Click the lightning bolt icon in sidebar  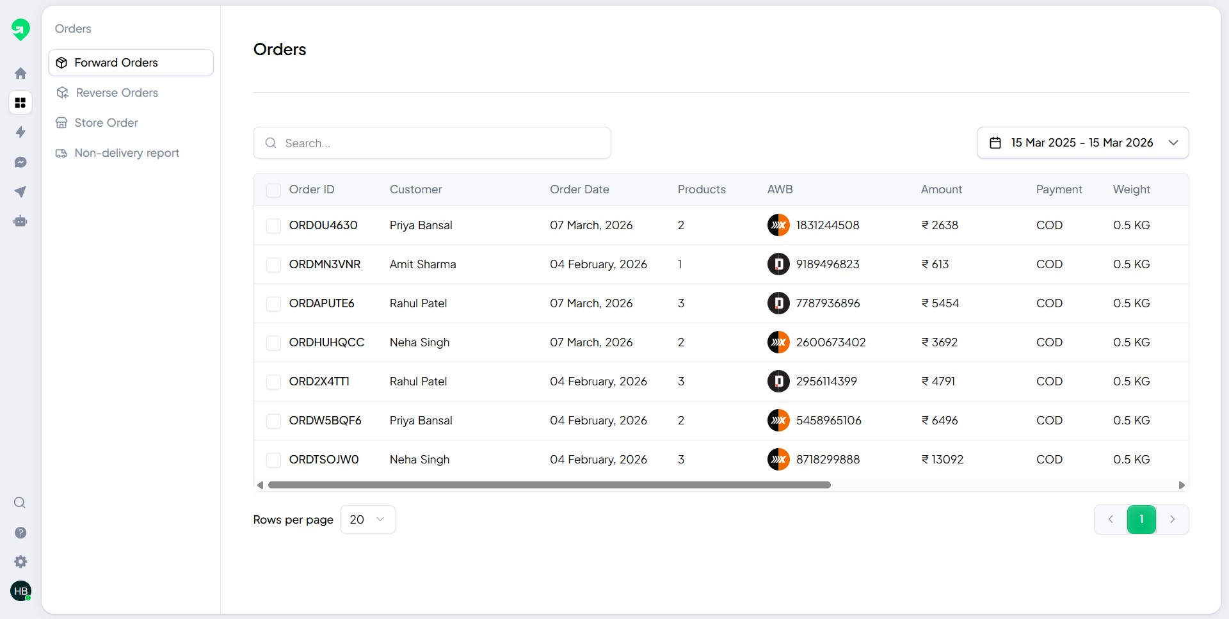pyautogui.click(x=20, y=133)
